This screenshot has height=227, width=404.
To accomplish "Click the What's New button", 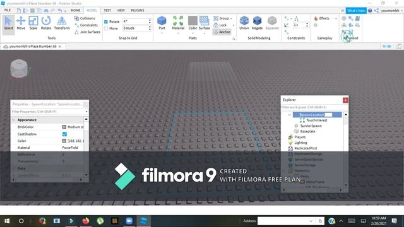I will click(356, 11).
